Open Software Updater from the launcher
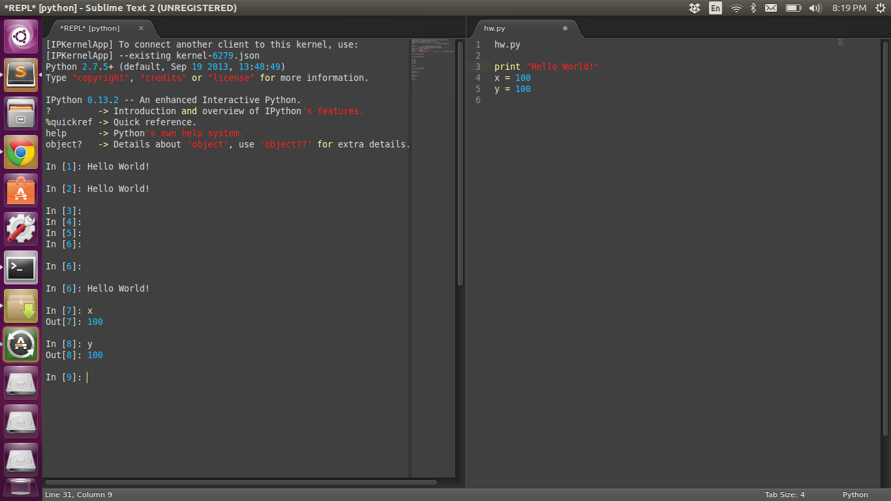The height and width of the screenshot is (501, 891). (x=22, y=344)
